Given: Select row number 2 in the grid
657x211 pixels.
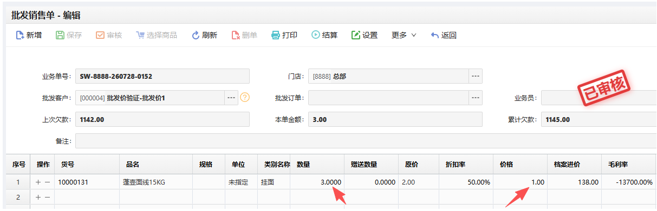Looking at the screenshot, I should coord(18,198).
